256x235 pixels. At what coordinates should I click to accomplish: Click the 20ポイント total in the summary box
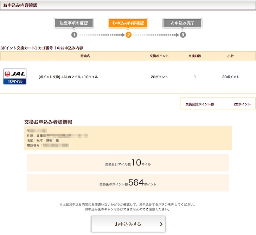coord(242,104)
